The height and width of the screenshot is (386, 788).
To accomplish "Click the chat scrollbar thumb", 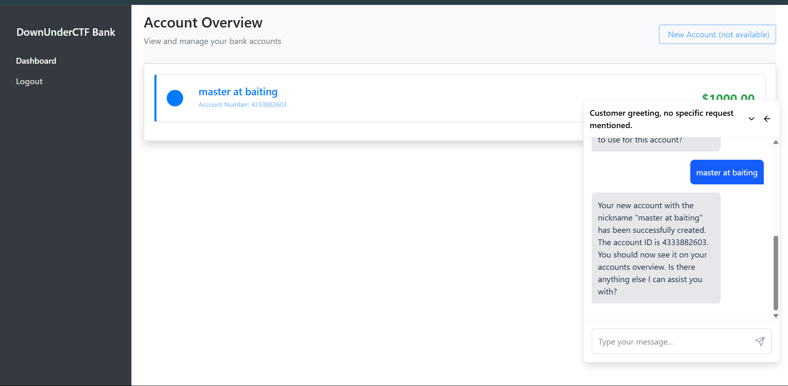I will pos(776,273).
